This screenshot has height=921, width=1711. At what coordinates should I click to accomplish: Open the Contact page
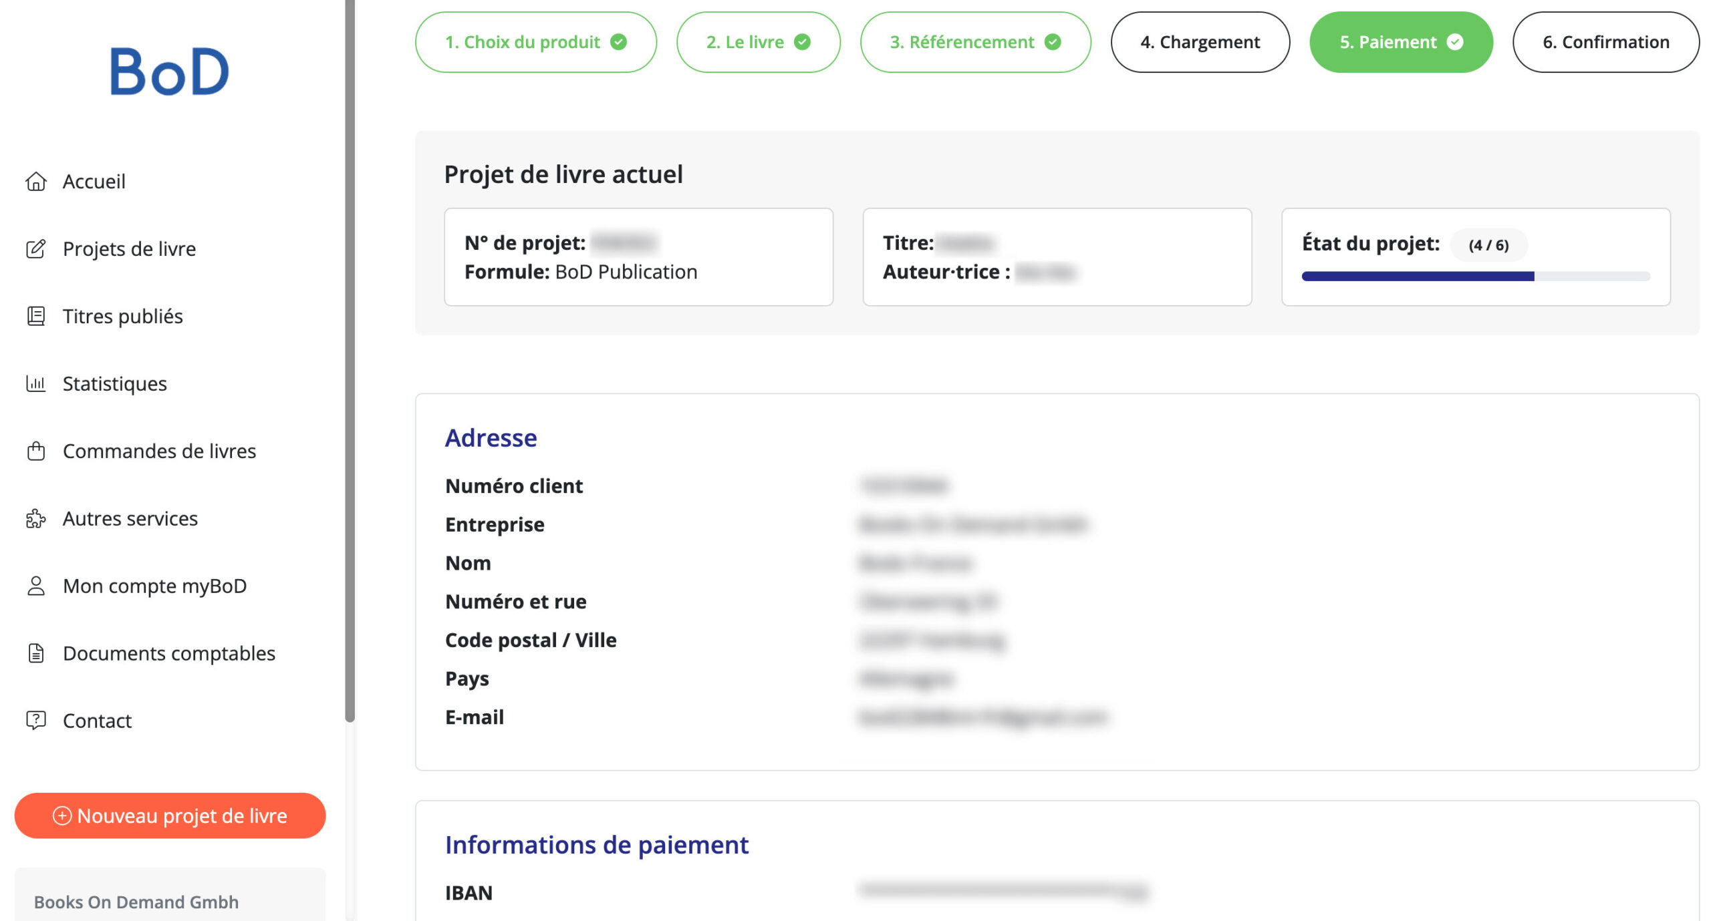coord(98,721)
